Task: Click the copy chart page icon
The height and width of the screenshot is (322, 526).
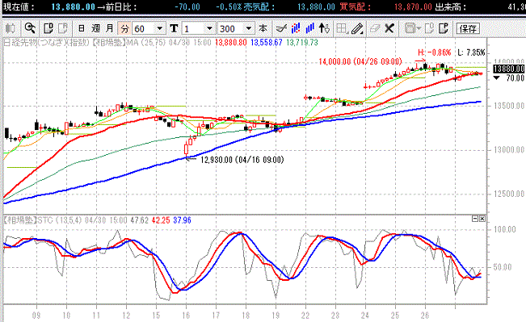Action: [48, 28]
